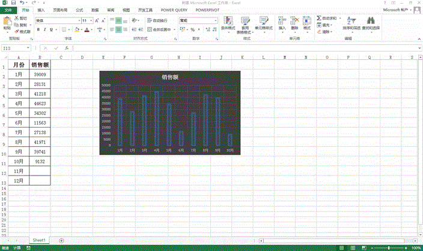Image resolution: width=423 pixels, height=251 pixels.
Task: Add a new sheet with plus button
Action: click(x=61, y=240)
